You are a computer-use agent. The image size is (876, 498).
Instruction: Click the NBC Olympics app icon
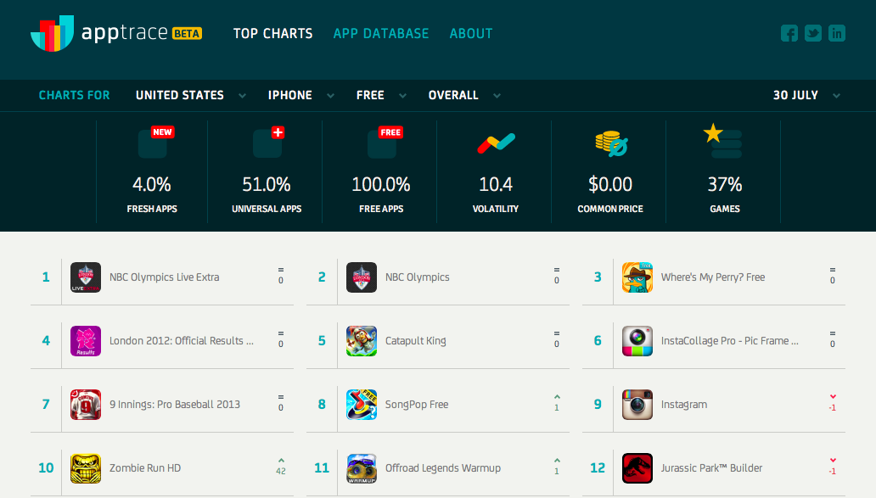tap(362, 277)
